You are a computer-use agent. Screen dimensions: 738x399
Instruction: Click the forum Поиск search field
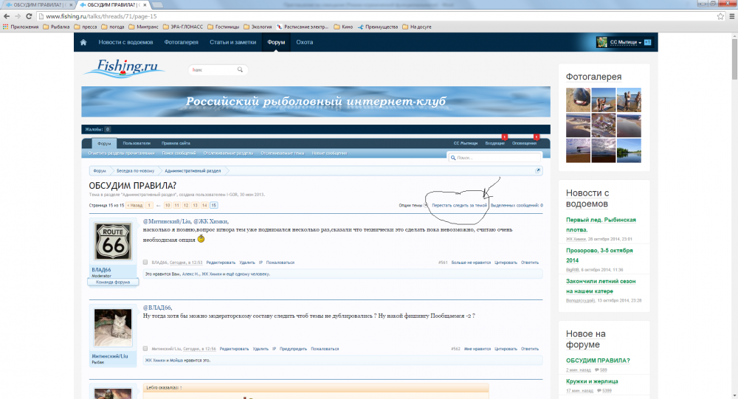point(497,158)
